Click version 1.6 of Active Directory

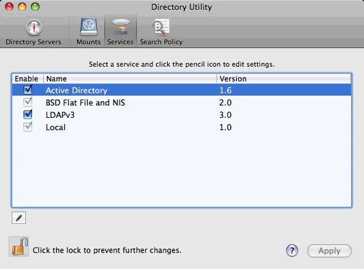[x=225, y=90]
